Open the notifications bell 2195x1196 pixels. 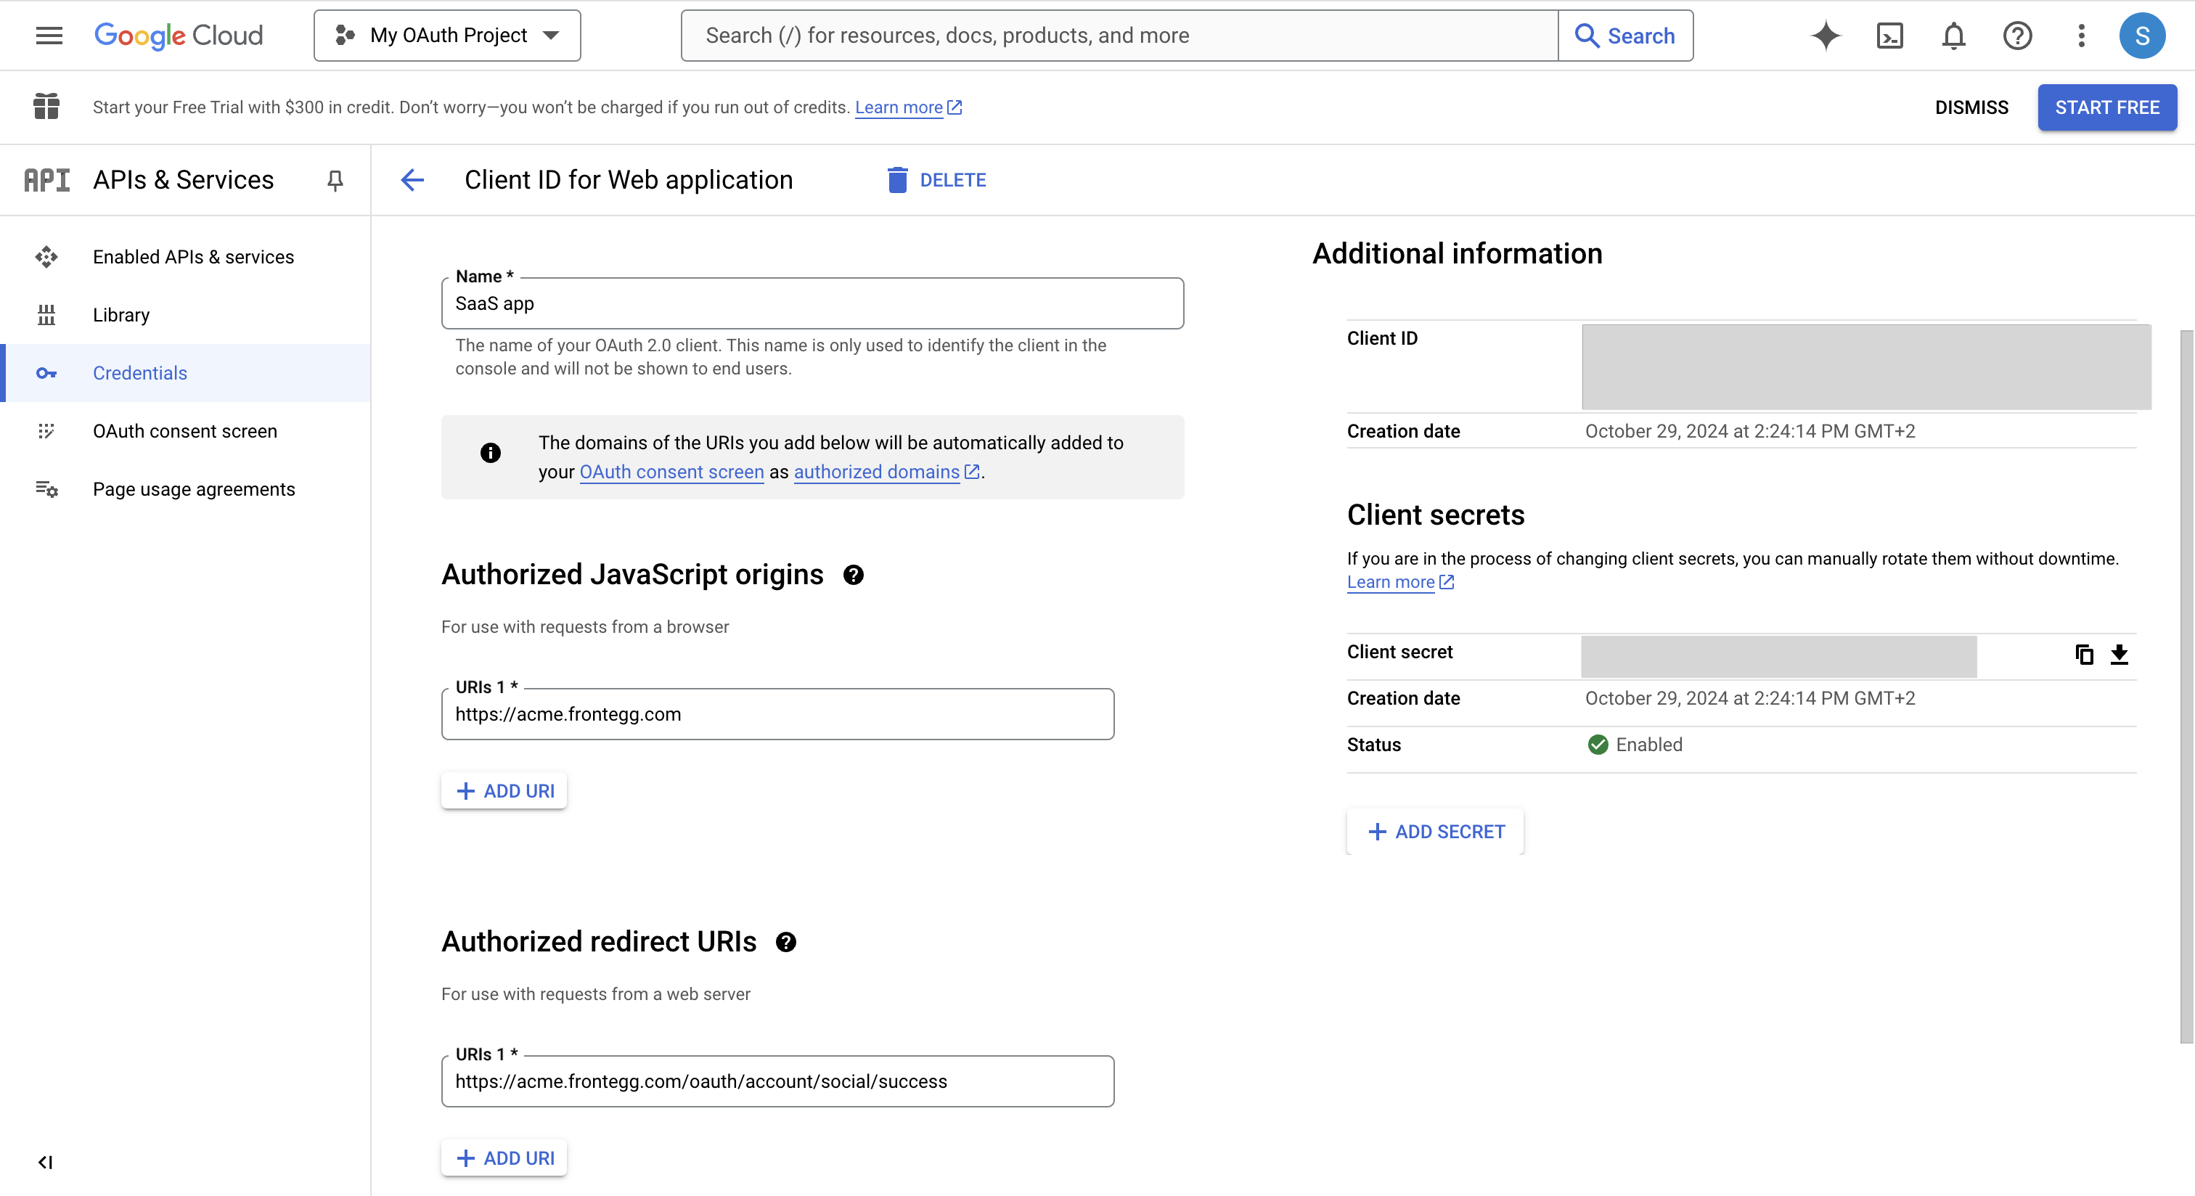[1953, 35]
